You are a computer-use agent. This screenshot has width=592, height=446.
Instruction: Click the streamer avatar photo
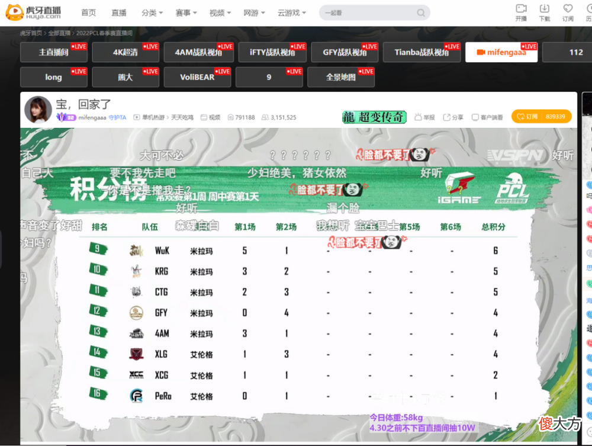[38, 110]
